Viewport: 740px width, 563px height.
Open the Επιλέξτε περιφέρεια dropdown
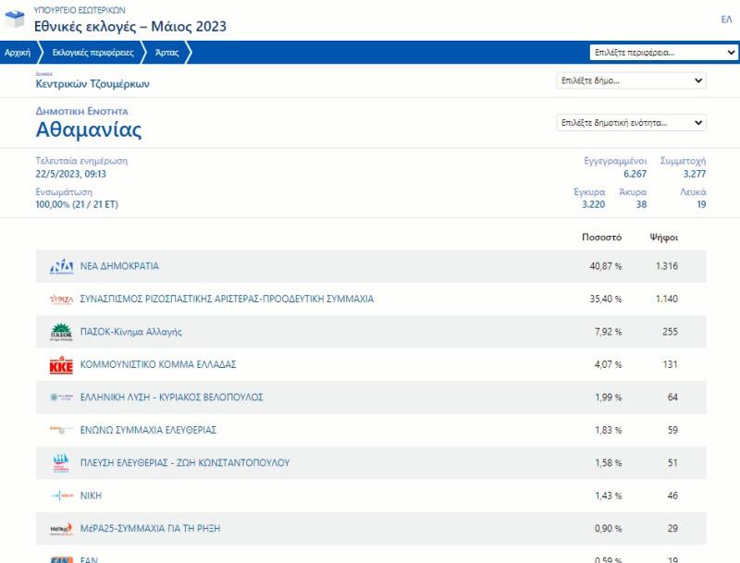click(663, 53)
